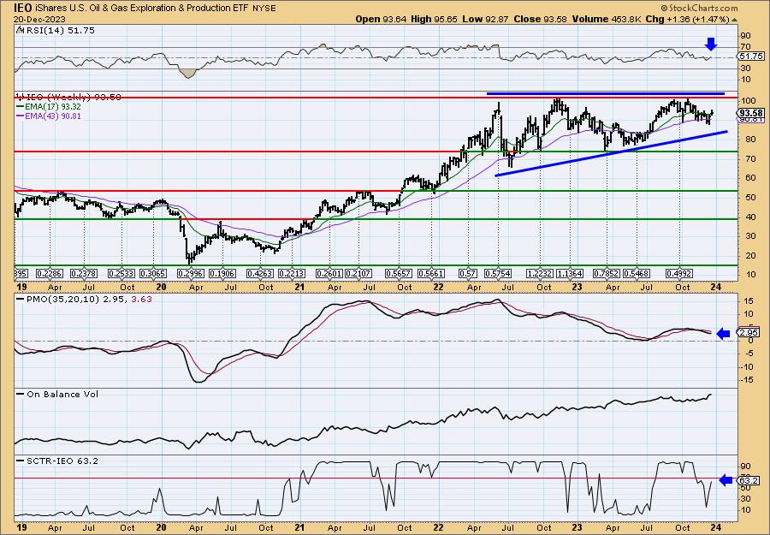This screenshot has height=535, width=770.
Task: Click the 1.1364 dividend label
Action: point(570,274)
